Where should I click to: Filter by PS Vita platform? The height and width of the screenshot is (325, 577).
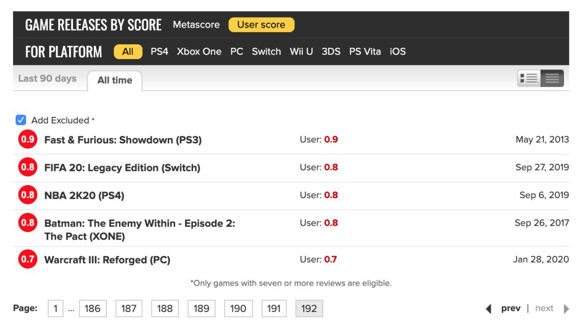(365, 51)
